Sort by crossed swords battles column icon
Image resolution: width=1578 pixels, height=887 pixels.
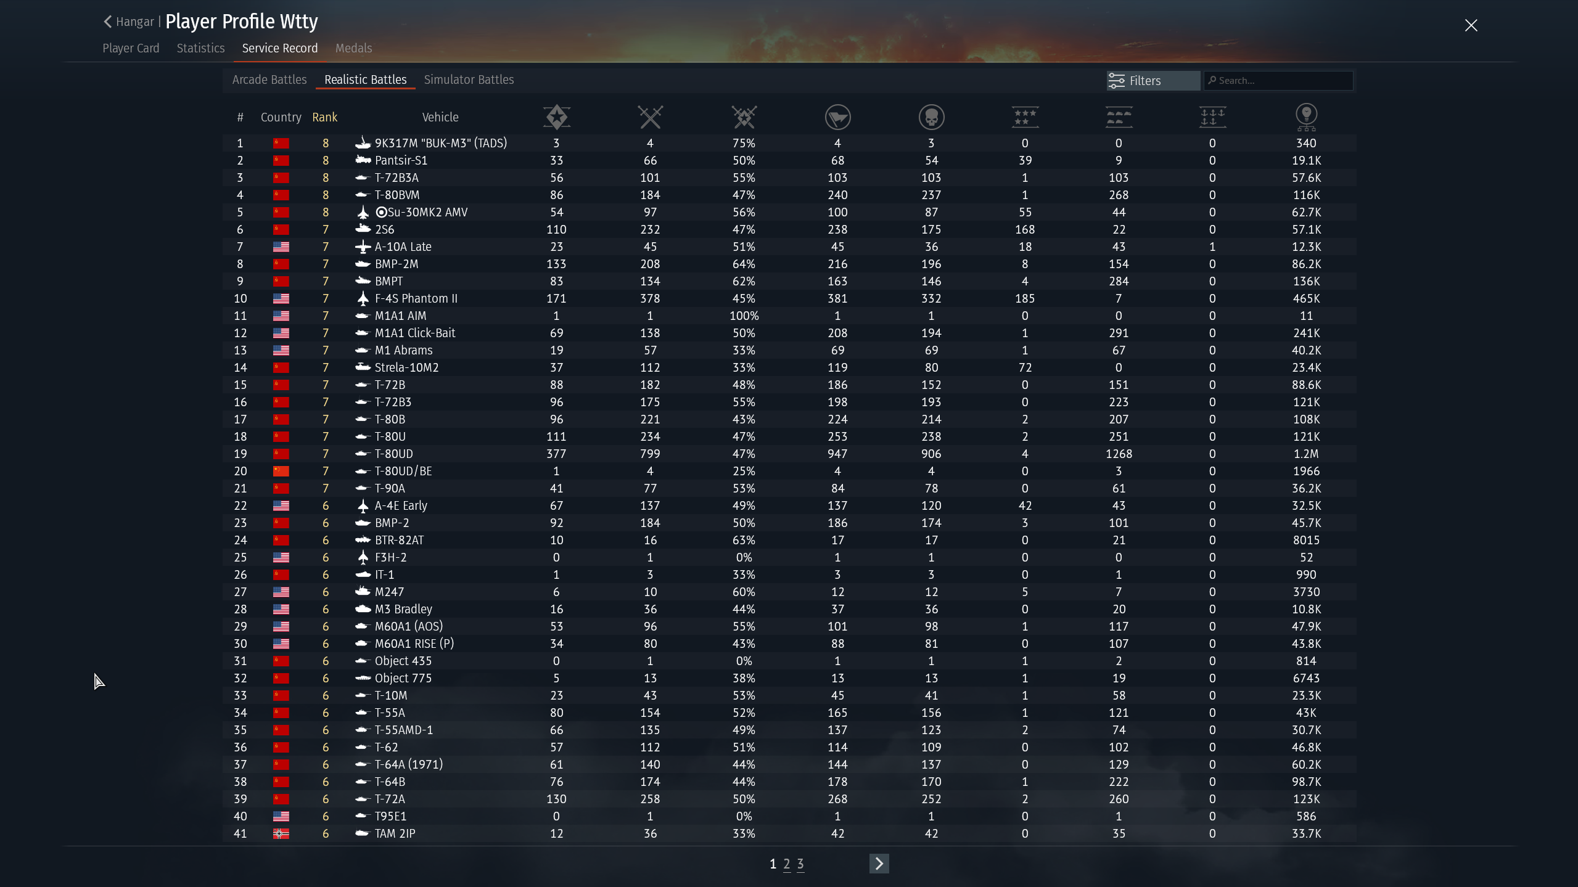(x=650, y=116)
